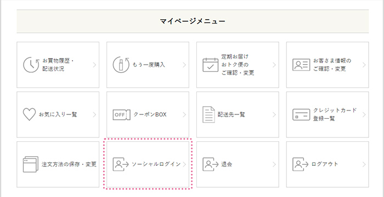Click the chevron on the お客さま情報 tile
The height and width of the screenshot is (197, 384).
364,65
